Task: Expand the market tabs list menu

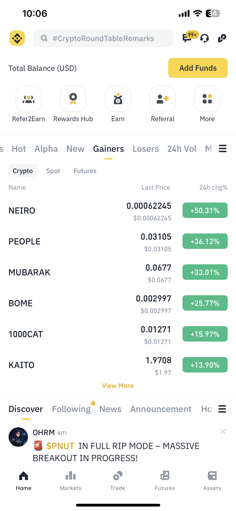Action: (223, 149)
